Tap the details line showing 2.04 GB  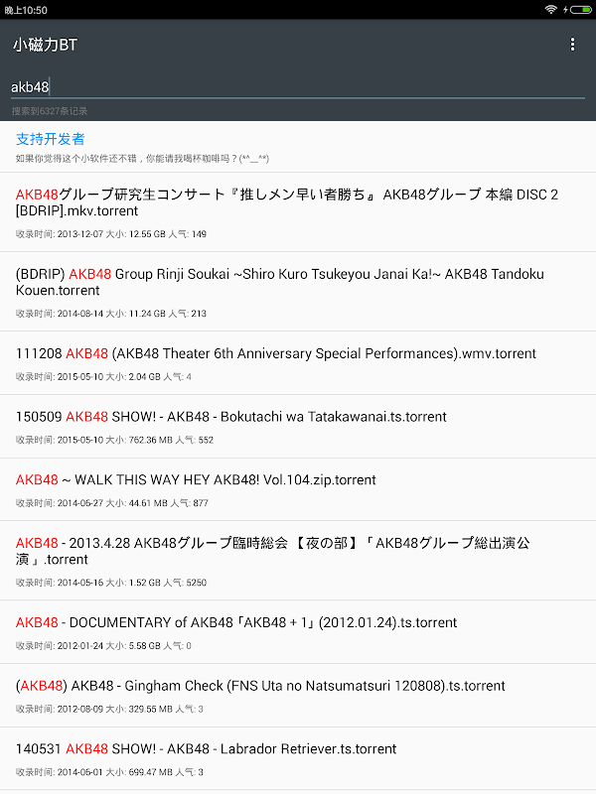pos(103,377)
